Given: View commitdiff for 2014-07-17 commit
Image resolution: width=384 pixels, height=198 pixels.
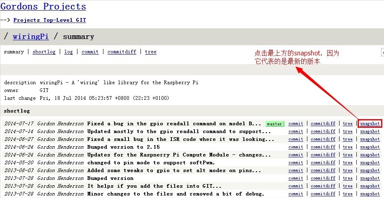Looking at the screenshot, I should (x=323, y=124).
